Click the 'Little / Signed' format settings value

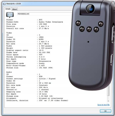pos(47,79)
